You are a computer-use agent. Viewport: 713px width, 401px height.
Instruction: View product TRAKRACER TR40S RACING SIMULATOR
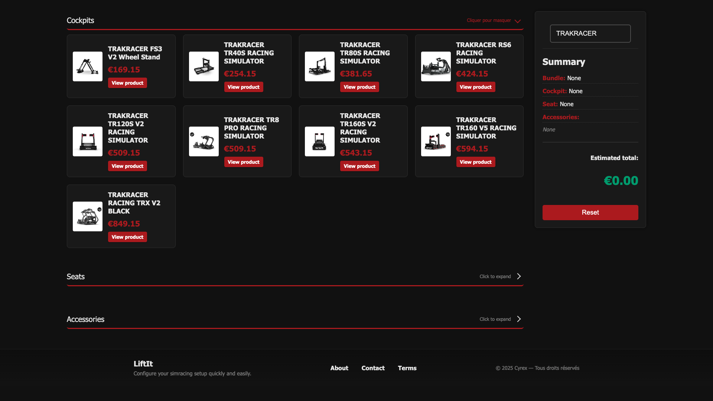click(244, 87)
